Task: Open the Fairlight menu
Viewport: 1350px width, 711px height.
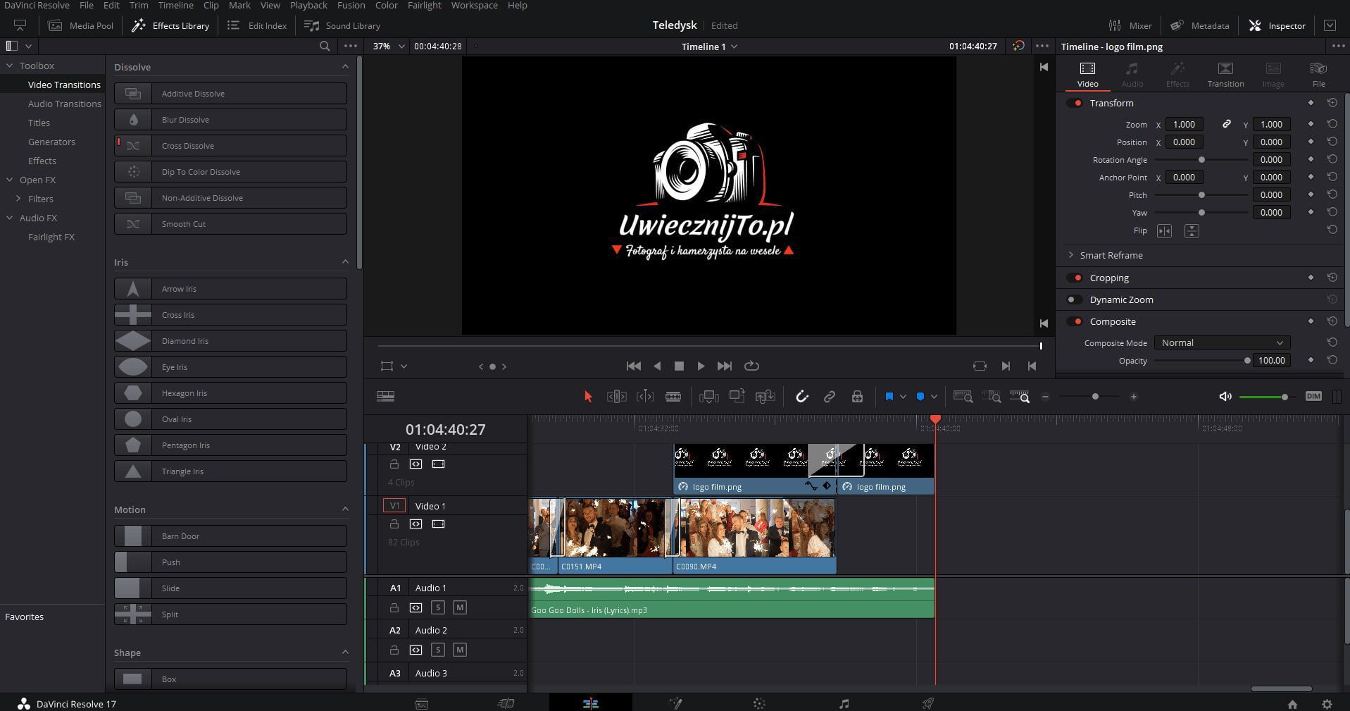Action: (x=425, y=6)
